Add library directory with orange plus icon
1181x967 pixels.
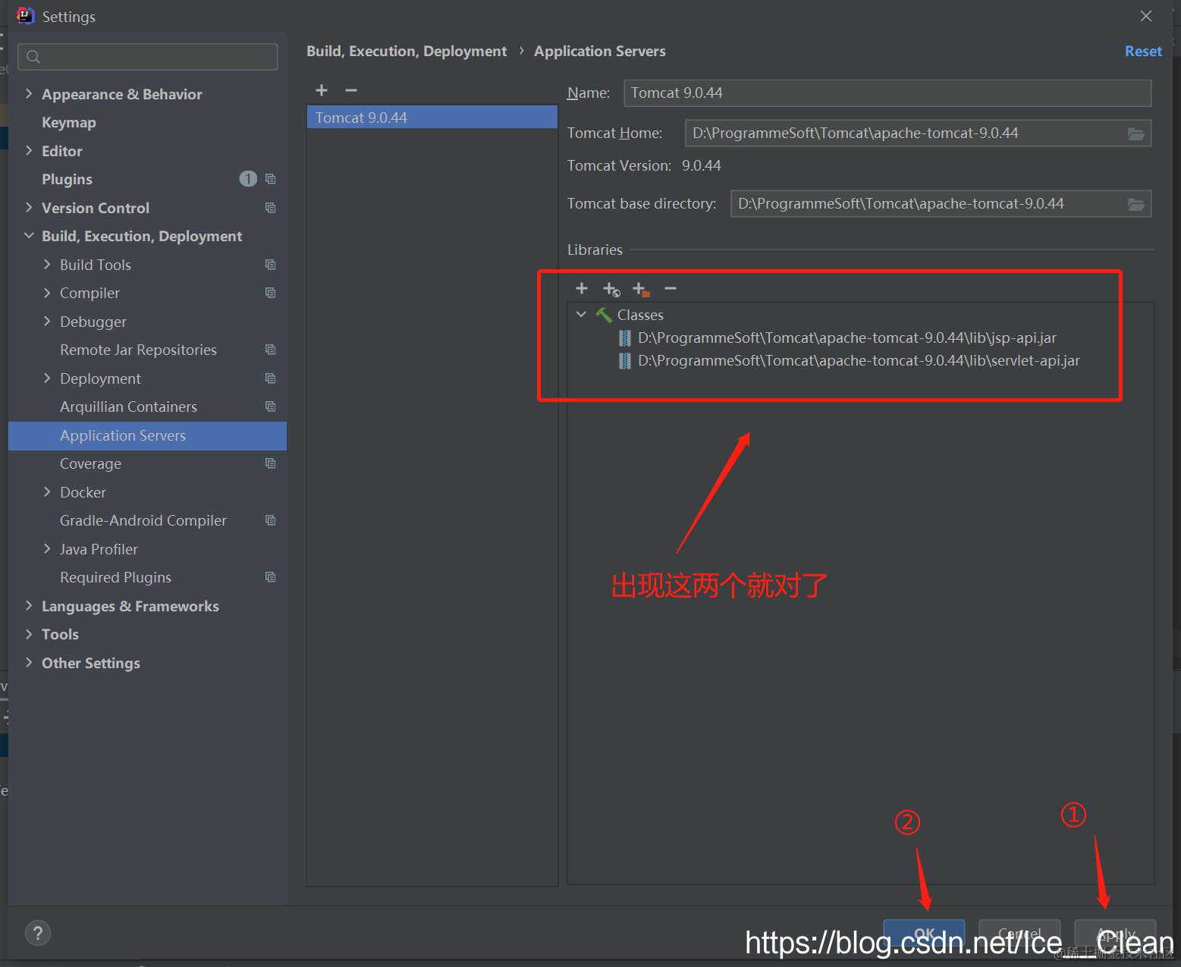pyautogui.click(x=641, y=289)
